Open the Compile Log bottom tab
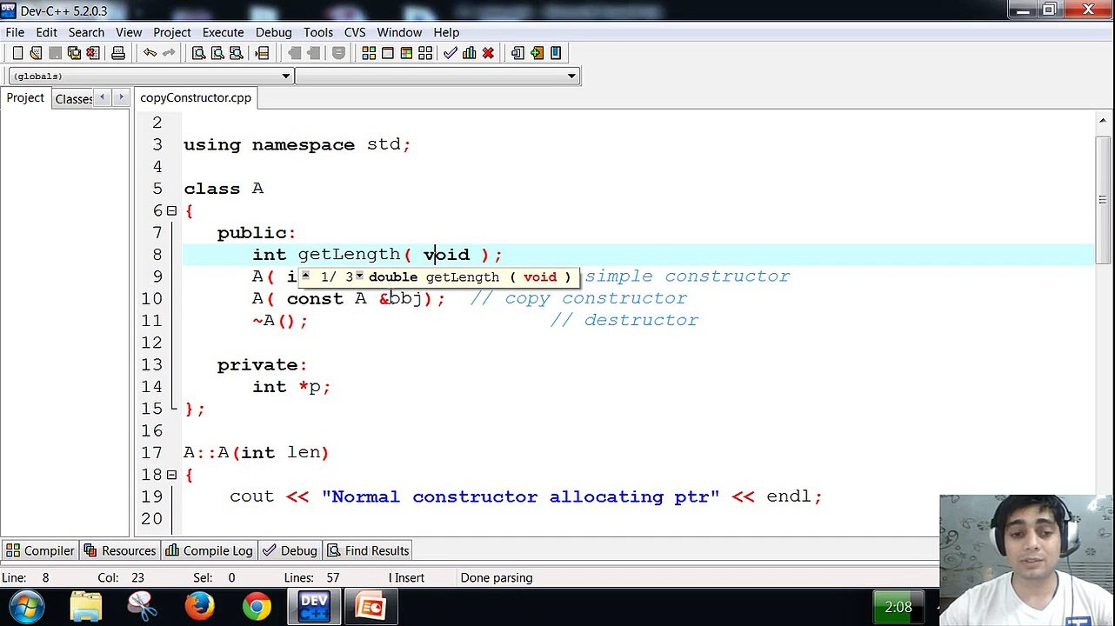 (209, 550)
